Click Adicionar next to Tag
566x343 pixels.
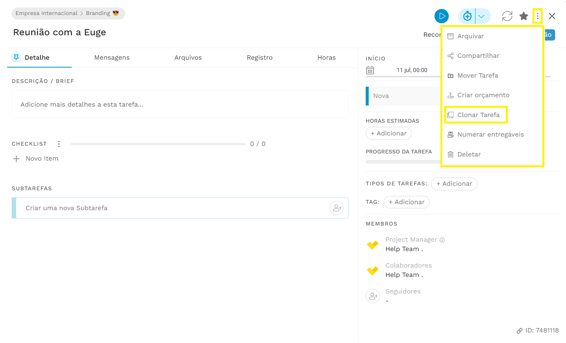(x=406, y=202)
